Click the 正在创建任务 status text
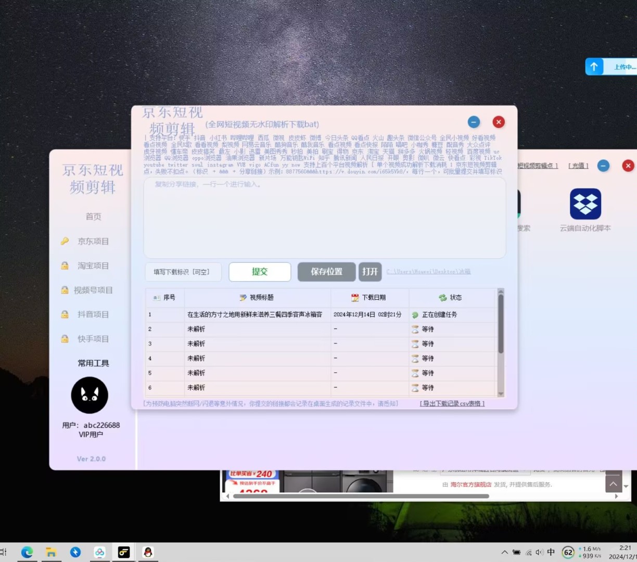637x562 pixels. coord(440,315)
